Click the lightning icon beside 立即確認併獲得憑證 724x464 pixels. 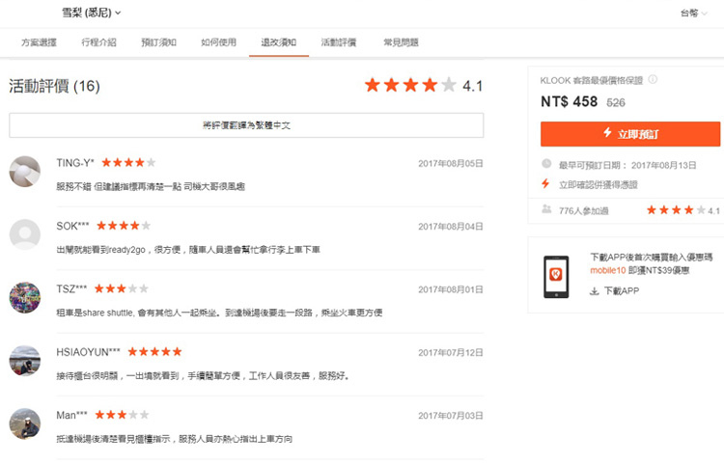(545, 183)
